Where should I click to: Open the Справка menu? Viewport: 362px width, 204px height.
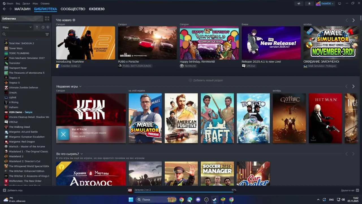point(45,4)
